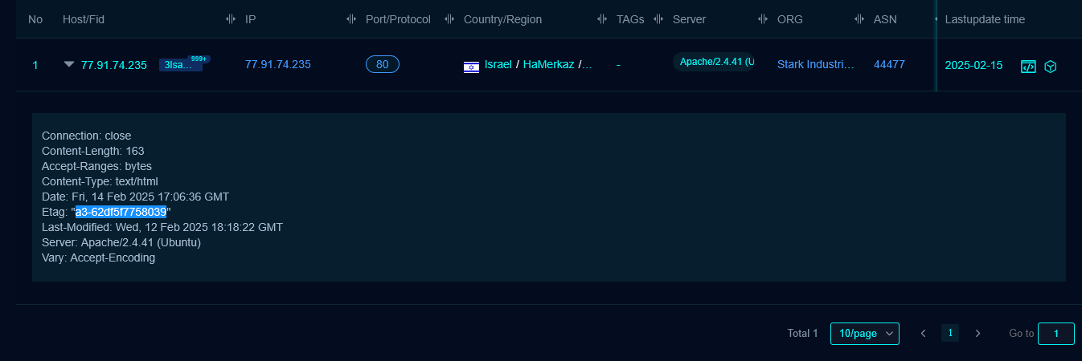Click the Apache/2.4.41 server tag
The height and width of the screenshot is (361, 1082).
tap(715, 62)
